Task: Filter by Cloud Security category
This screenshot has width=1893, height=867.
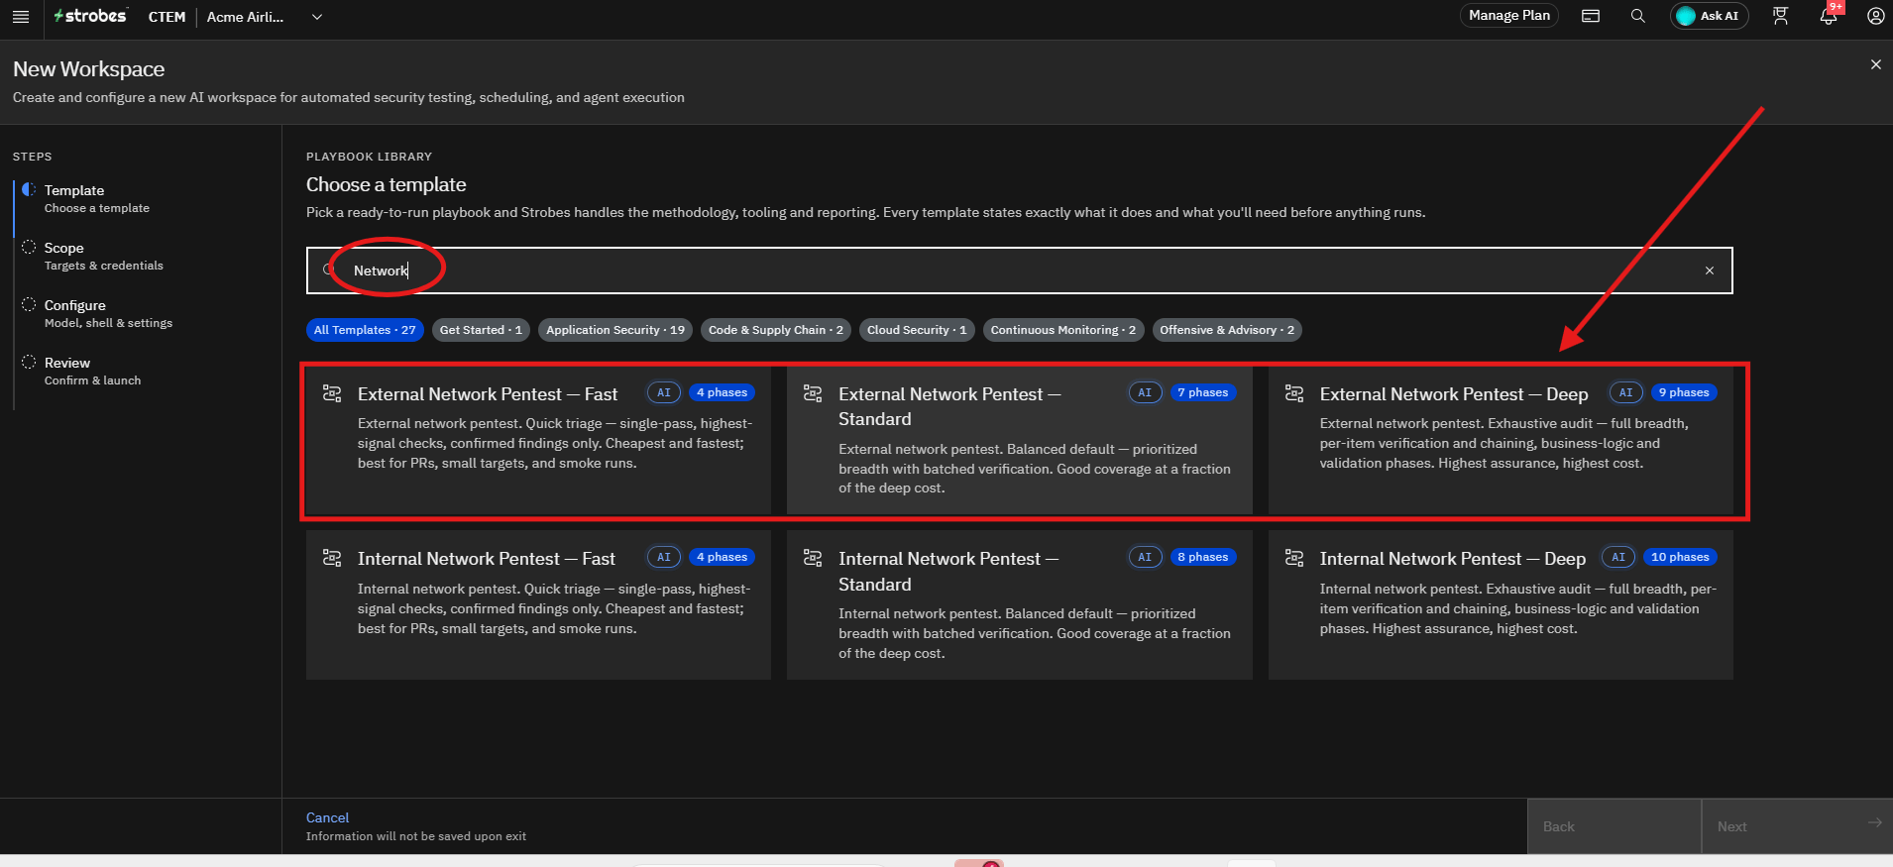Action: click(917, 330)
